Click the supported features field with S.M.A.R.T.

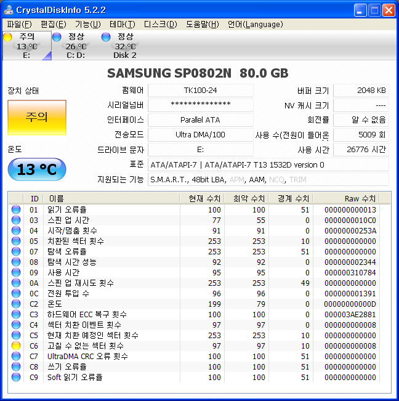tap(268, 179)
